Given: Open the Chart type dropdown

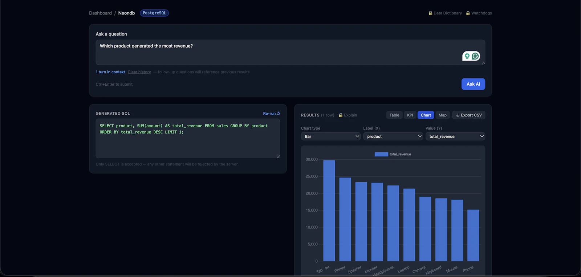Looking at the screenshot, I should pyautogui.click(x=330, y=137).
